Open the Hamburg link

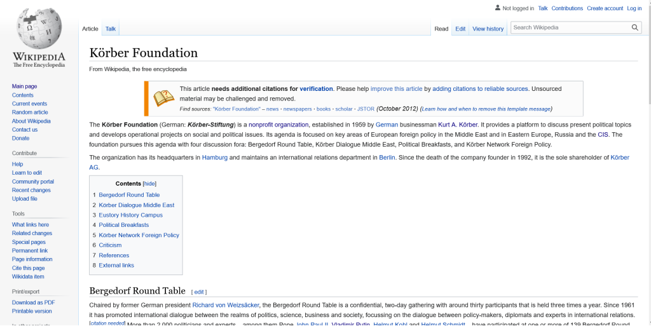pos(215,158)
